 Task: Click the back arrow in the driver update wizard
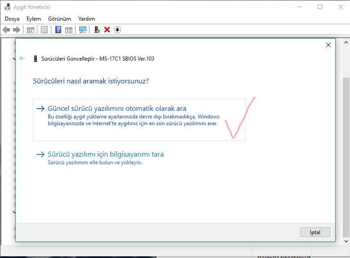pyautogui.click(x=22, y=58)
